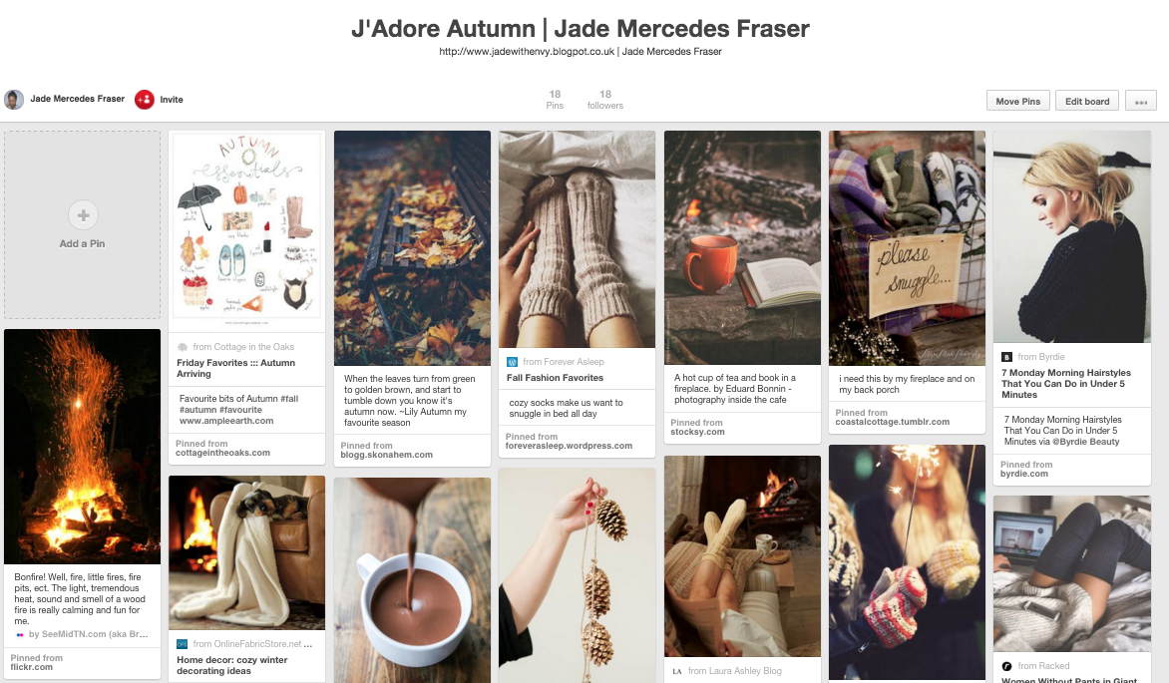Click the OnlineFabricStore source icon

(x=182, y=643)
